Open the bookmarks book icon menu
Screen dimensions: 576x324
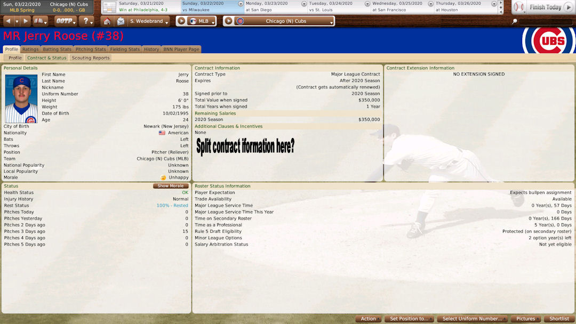(41, 21)
